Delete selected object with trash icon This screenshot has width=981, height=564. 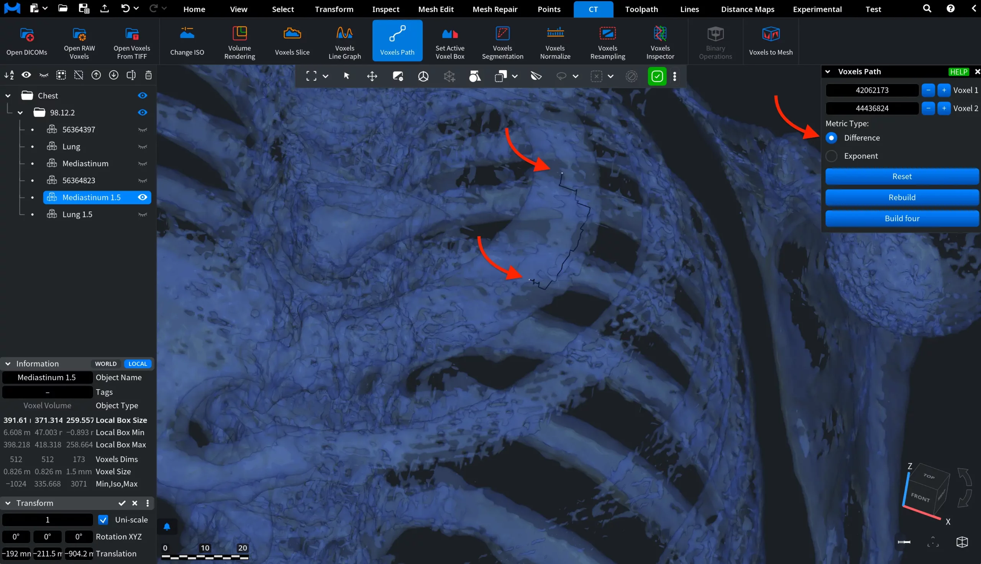click(x=148, y=75)
